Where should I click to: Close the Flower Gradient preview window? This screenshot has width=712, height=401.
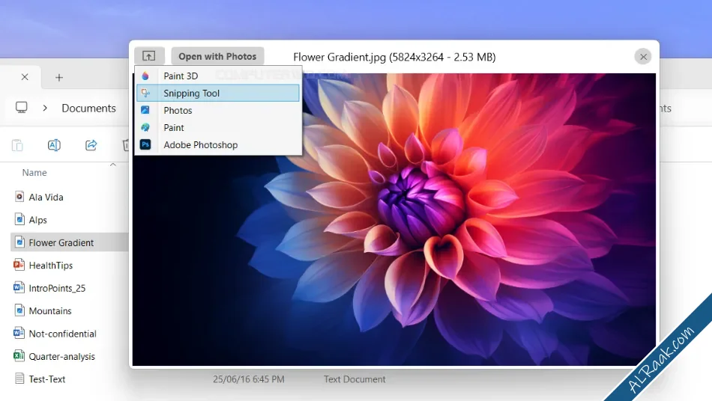[x=644, y=57]
